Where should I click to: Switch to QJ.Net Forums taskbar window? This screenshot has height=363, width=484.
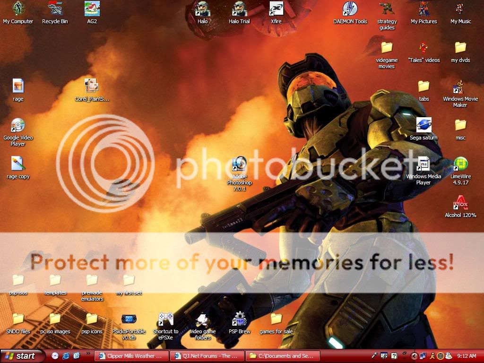coord(207,356)
